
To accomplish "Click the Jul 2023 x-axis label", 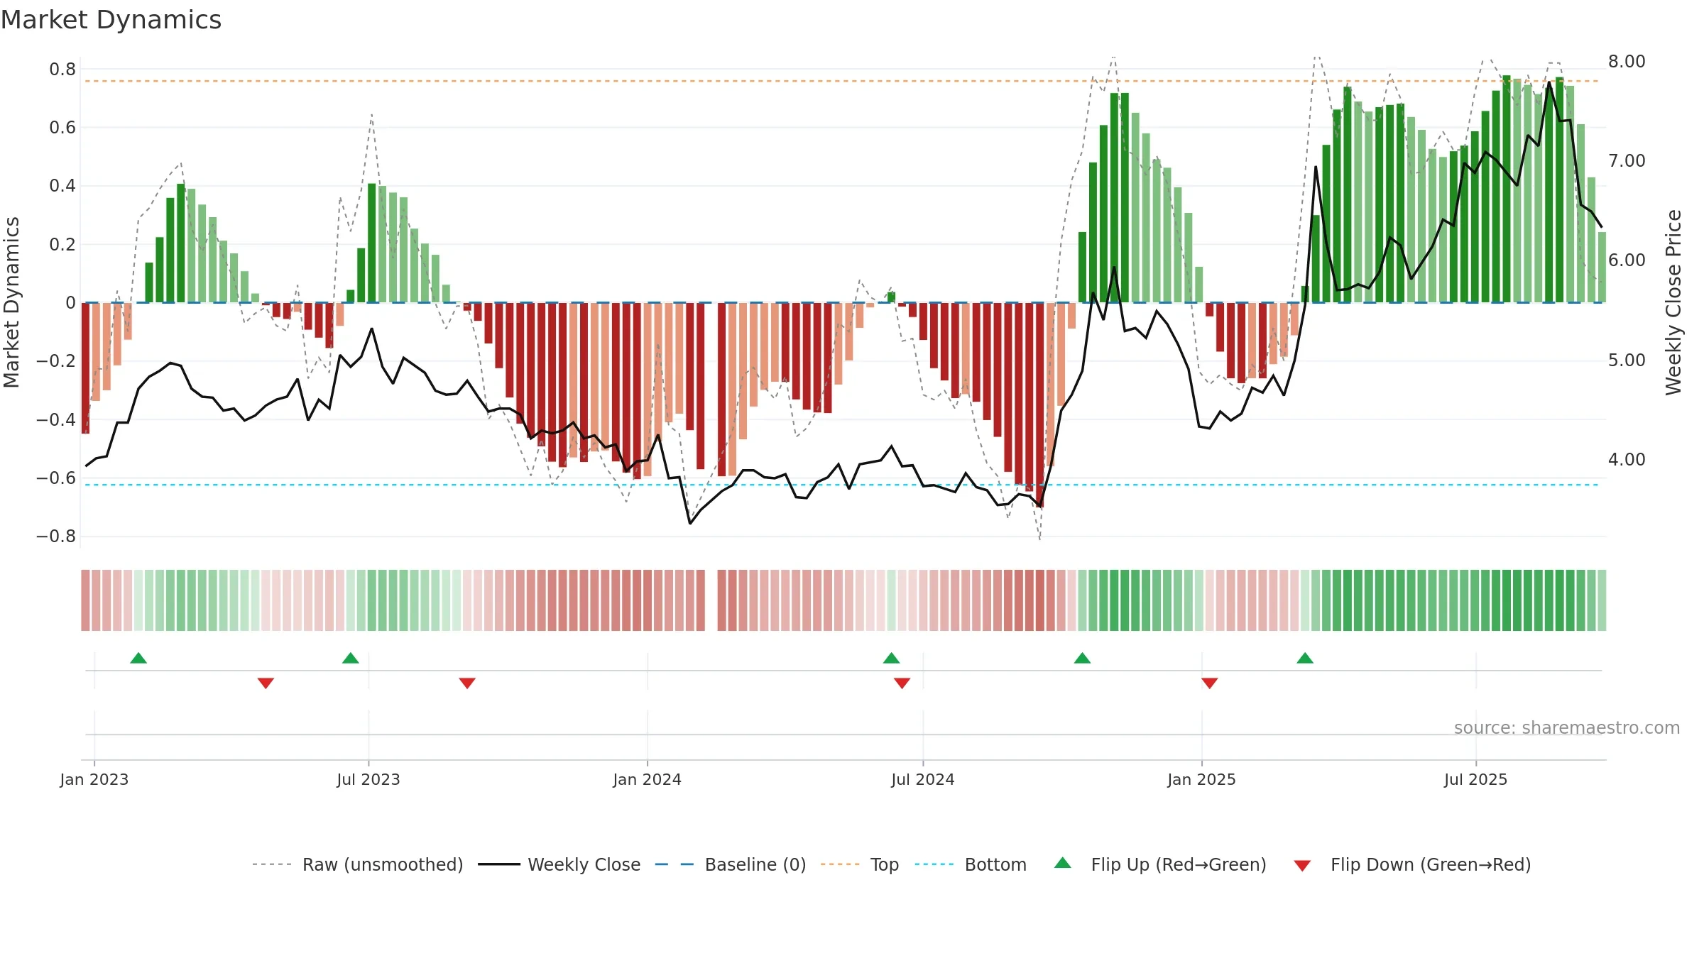I will 368,779.
